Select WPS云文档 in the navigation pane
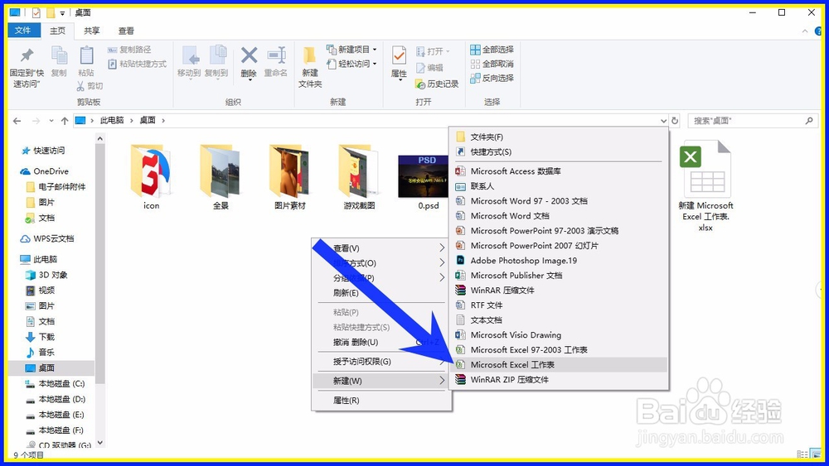This screenshot has width=829, height=466. pos(47,238)
